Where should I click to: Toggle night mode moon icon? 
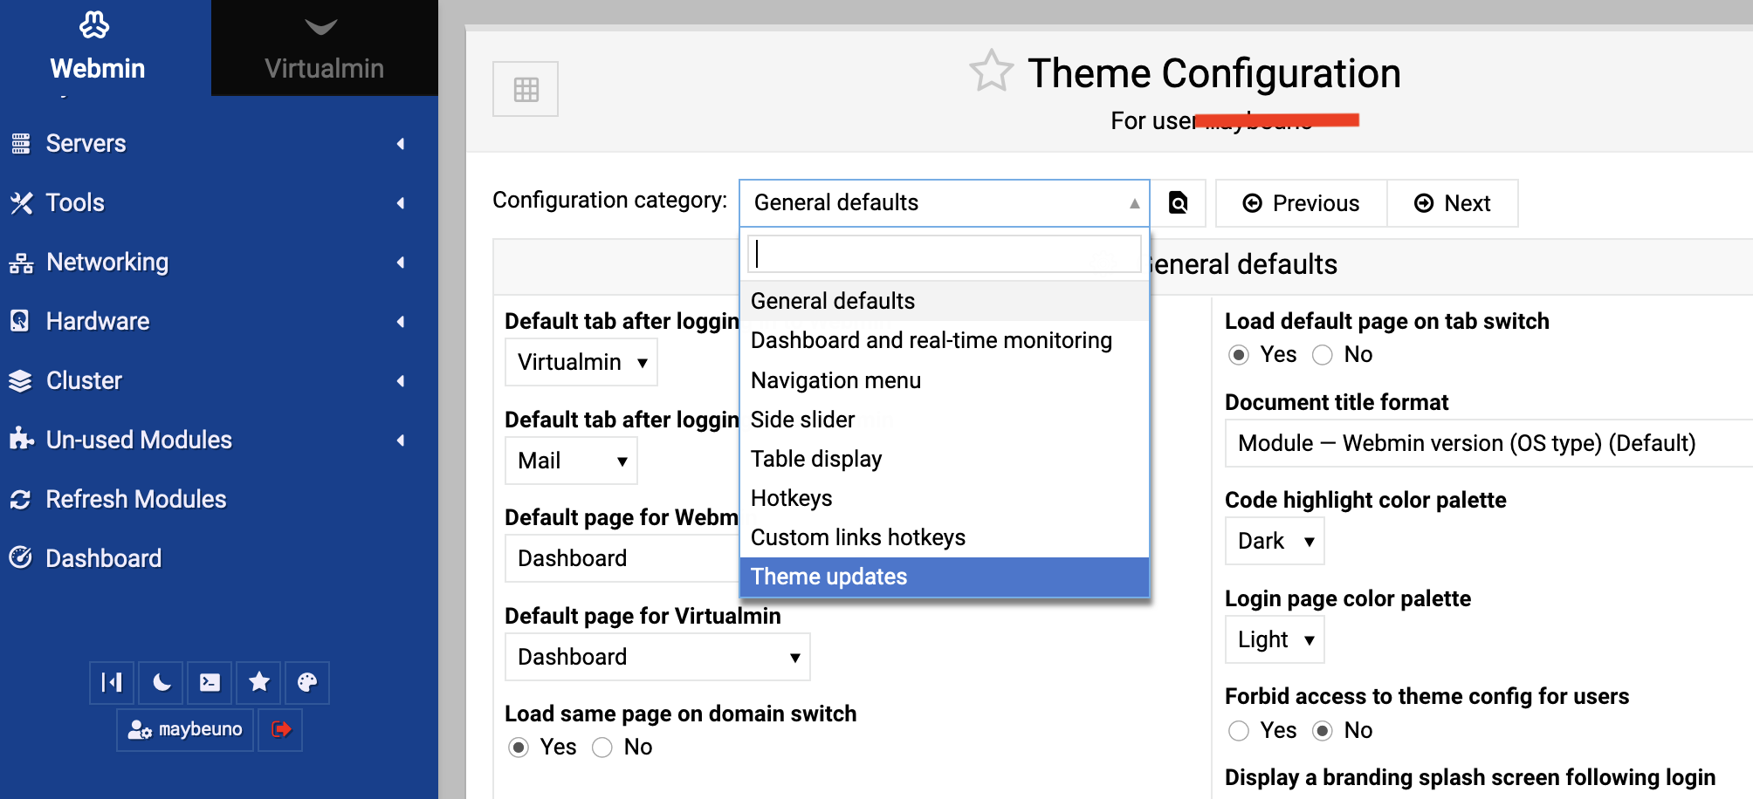[162, 682]
